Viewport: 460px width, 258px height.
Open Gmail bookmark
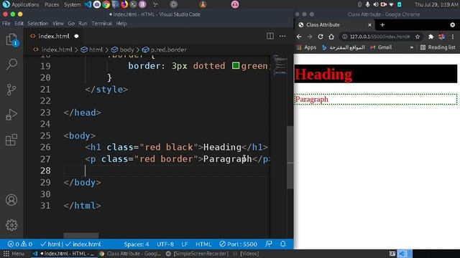tap(381, 47)
